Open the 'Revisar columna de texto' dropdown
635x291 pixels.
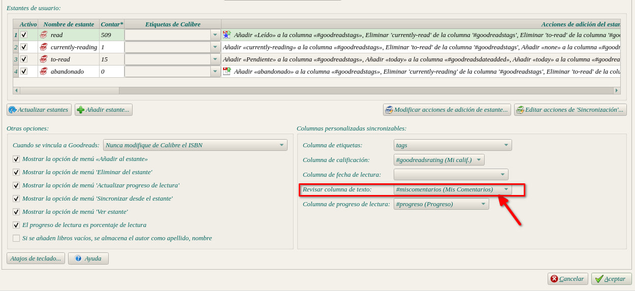point(453,189)
